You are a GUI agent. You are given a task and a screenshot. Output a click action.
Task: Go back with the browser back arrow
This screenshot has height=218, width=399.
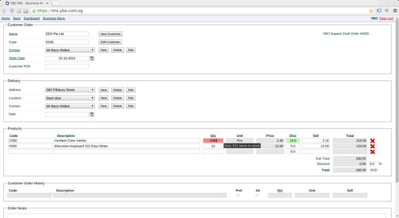click(4, 11)
